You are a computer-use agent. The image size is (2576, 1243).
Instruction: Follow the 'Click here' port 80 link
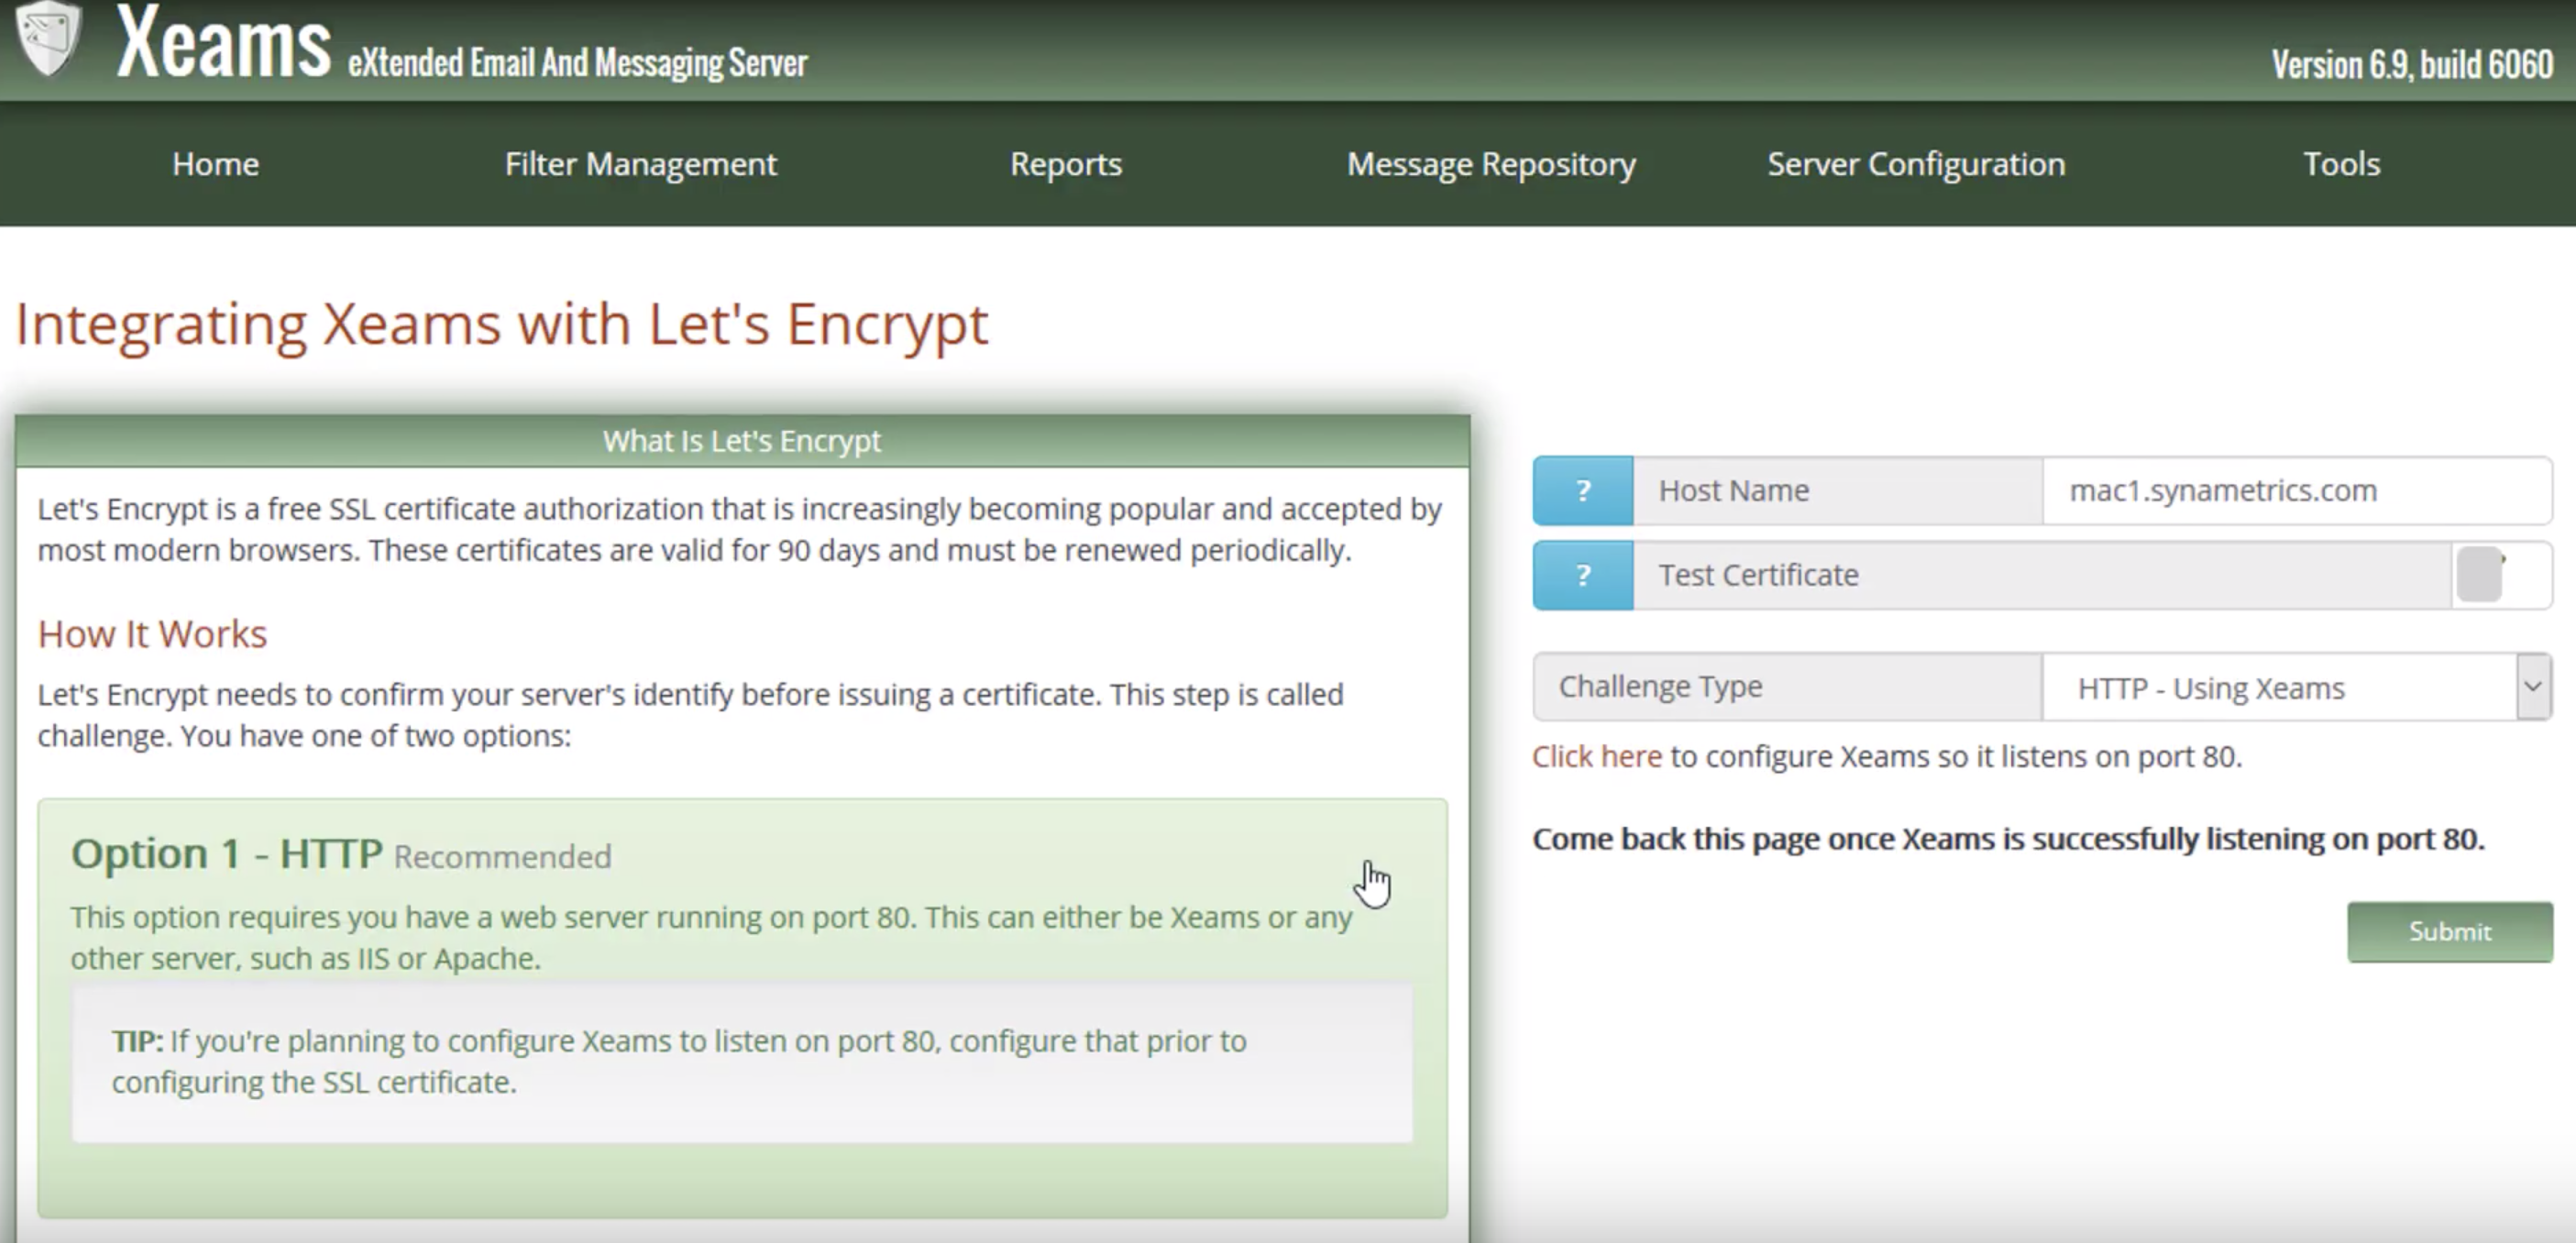1597,757
